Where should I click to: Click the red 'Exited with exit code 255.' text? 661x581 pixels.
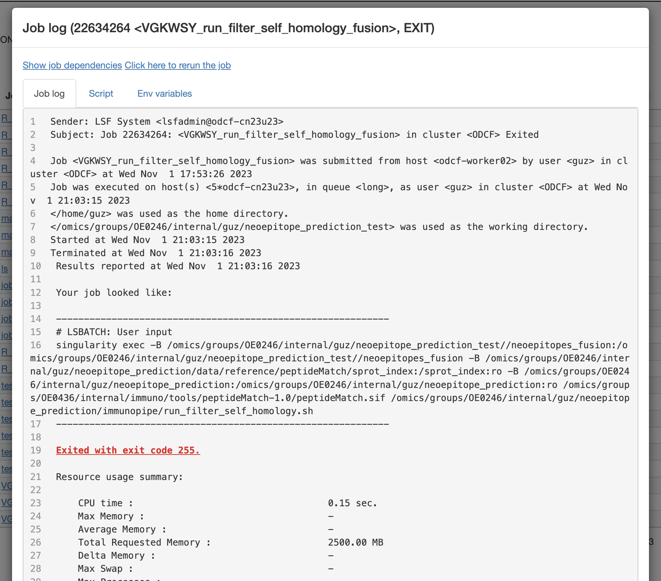click(x=128, y=450)
